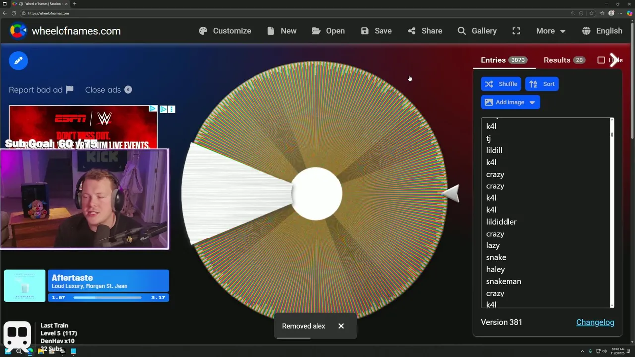Click the 'snakeman' entry in the list
635x357 pixels.
coord(504,281)
